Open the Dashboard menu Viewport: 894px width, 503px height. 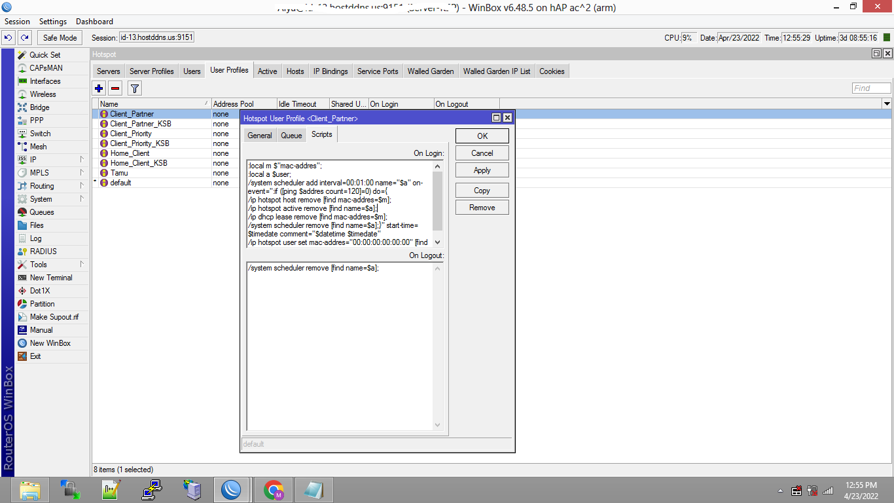tap(94, 22)
